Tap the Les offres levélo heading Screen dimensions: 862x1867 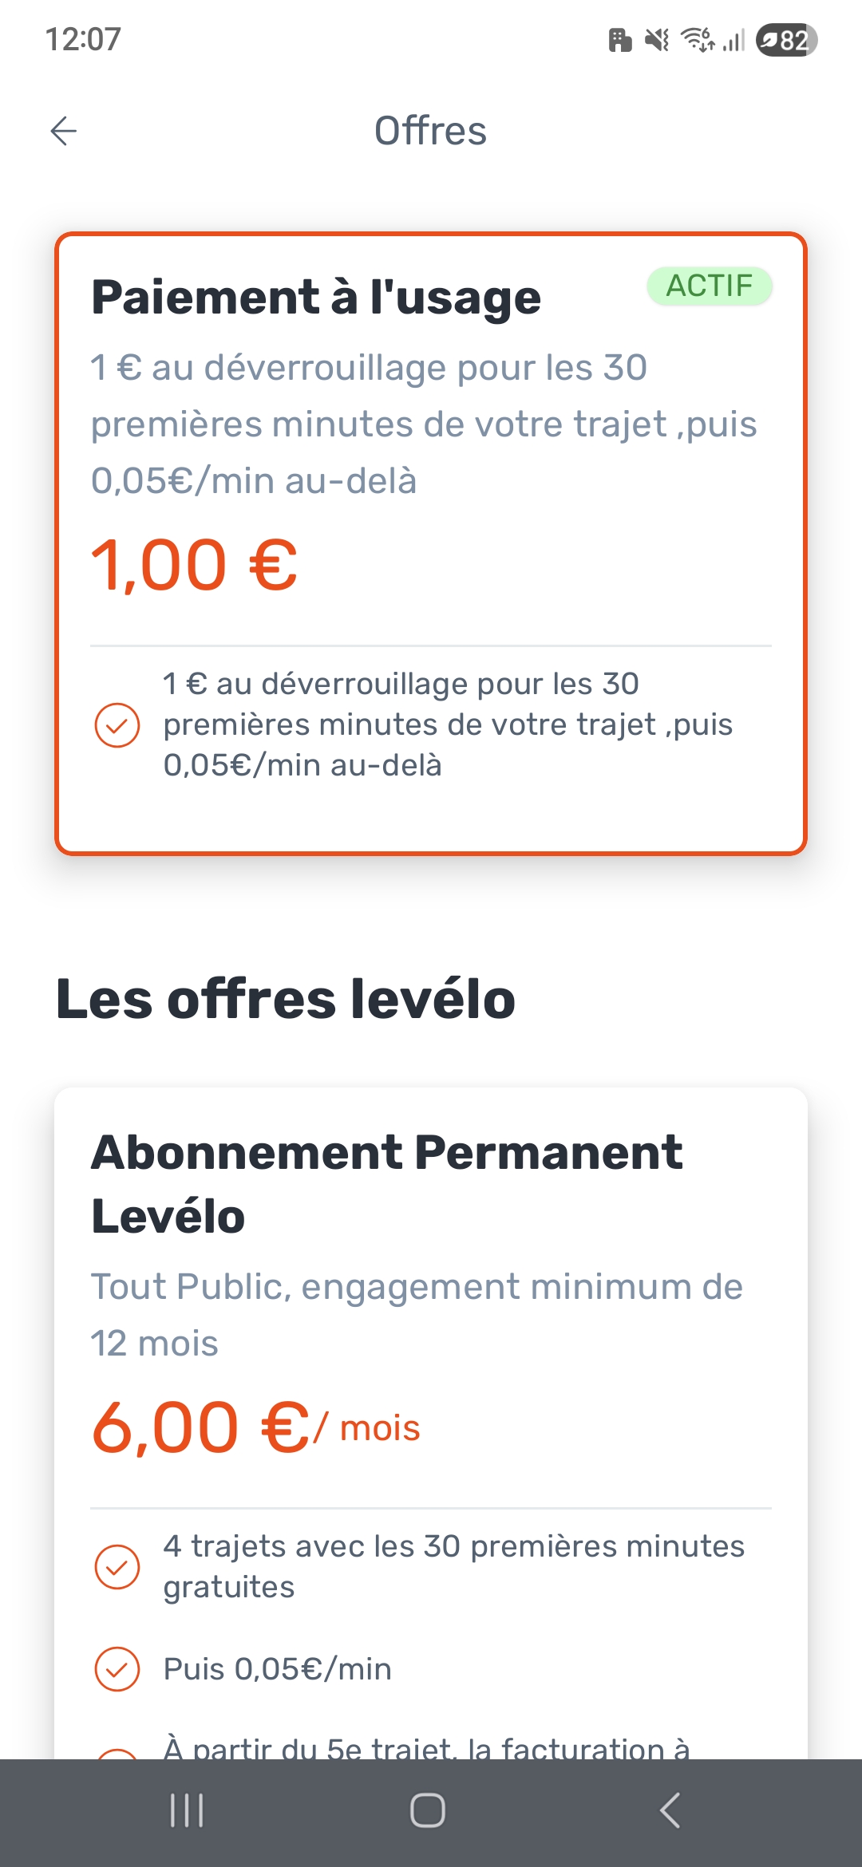pos(286,999)
